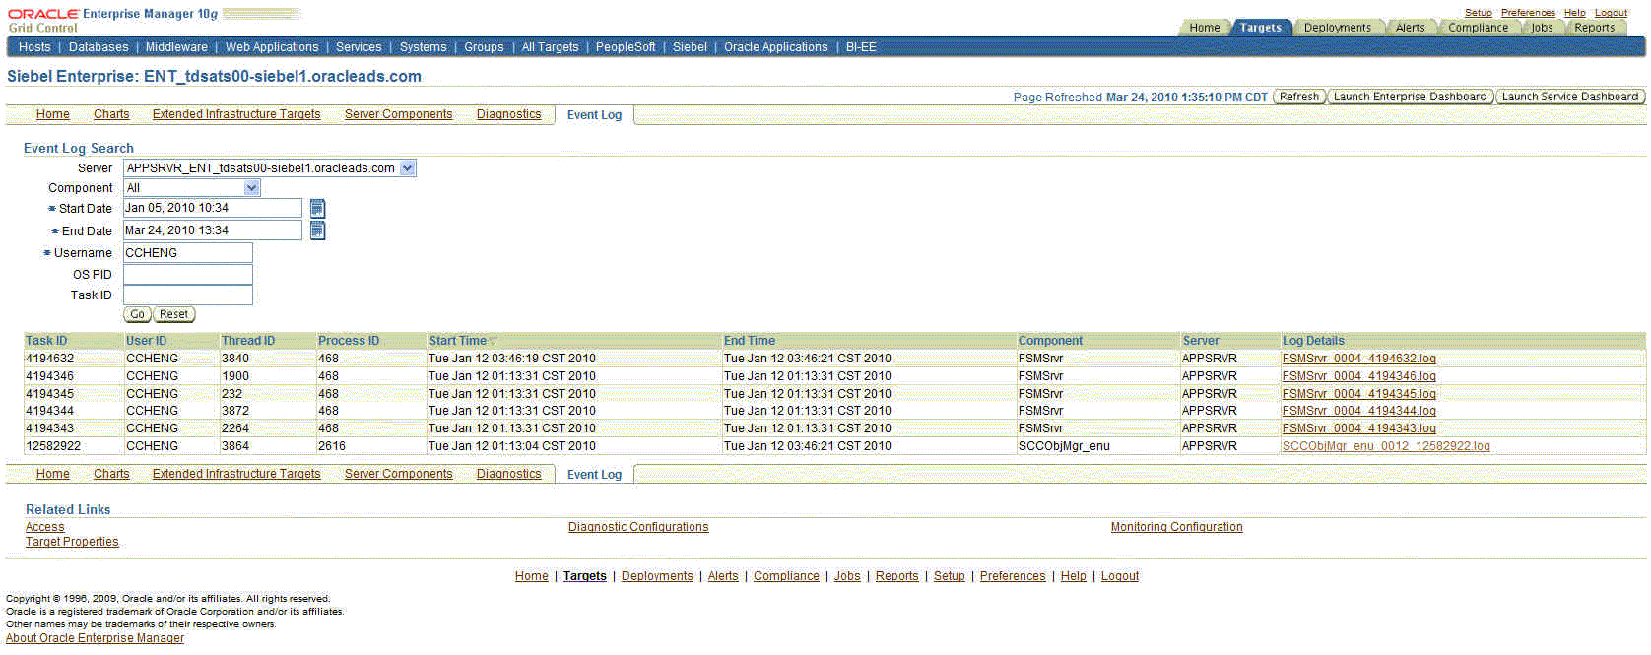Expand the Server dropdown list
This screenshot has width=1651, height=655.
tap(407, 168)
